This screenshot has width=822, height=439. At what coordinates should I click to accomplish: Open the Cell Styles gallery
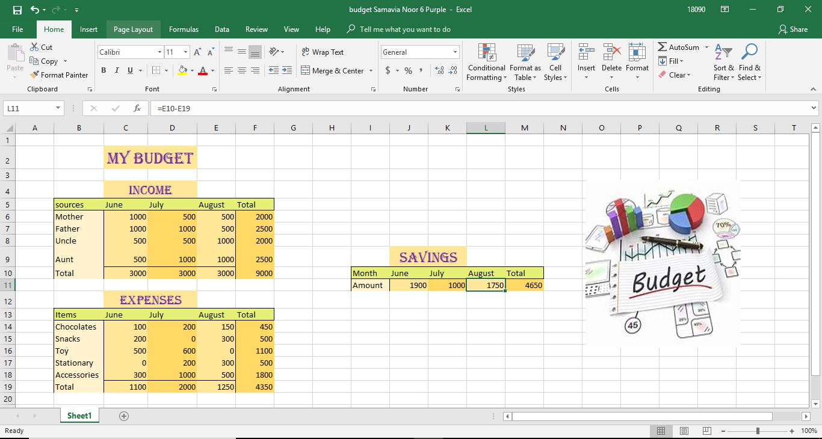[x=555, y=62]
